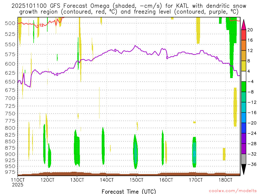Screen dimensions: 259x194
Task: Click the 900 pressure level label
Action: [10, 154]
